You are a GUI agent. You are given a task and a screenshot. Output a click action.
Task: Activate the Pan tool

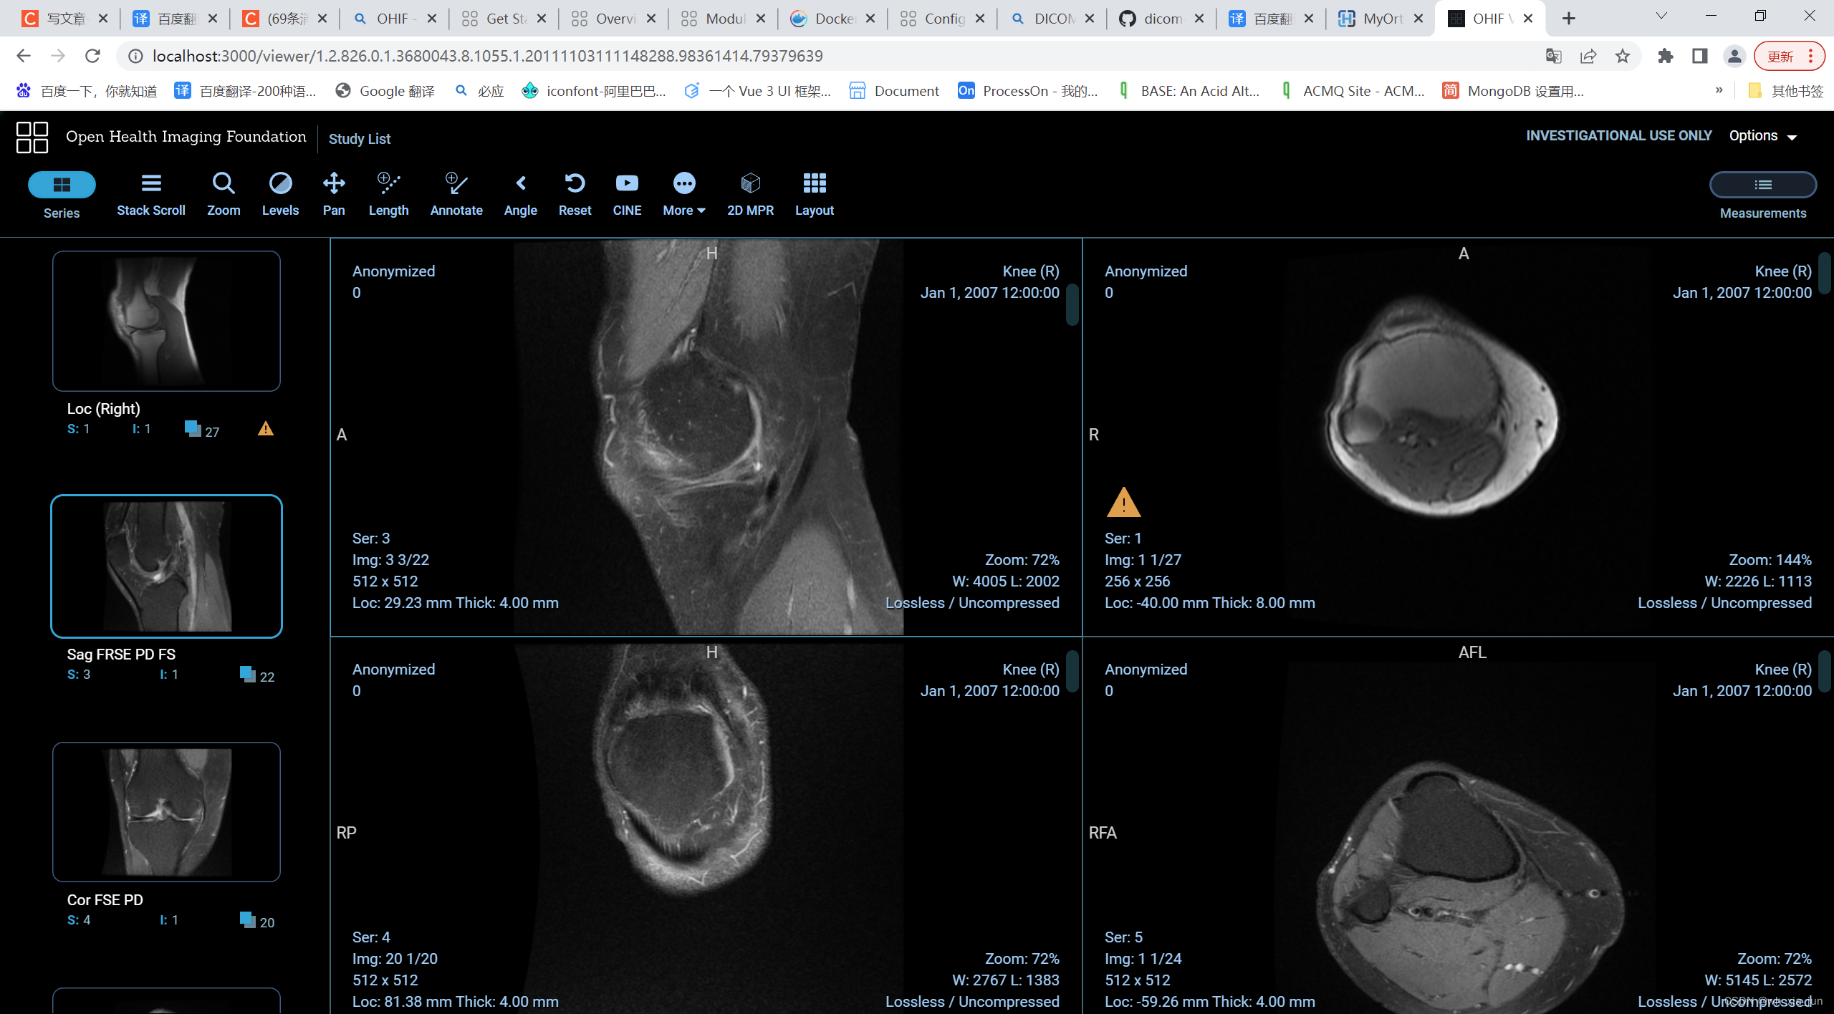333,193
